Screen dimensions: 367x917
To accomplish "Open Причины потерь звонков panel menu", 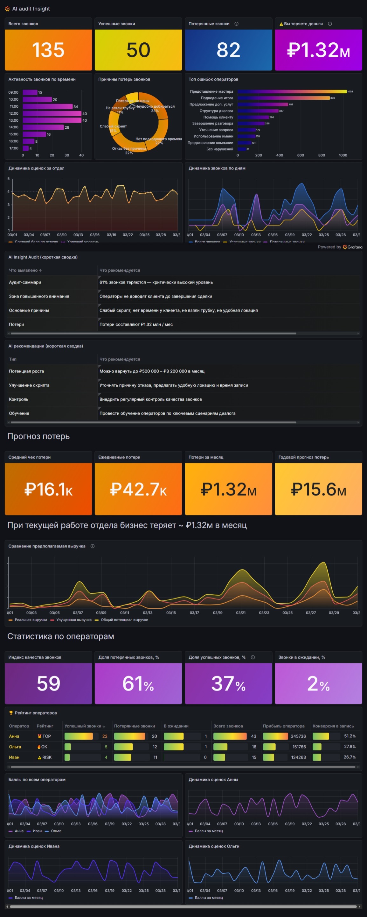I will [124, 79].
